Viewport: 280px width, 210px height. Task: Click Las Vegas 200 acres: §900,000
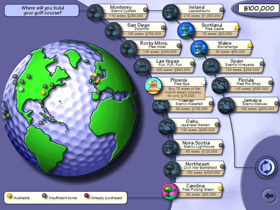point(173,70)
